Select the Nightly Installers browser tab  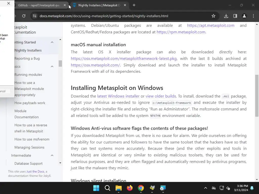(x=99, y=5)
